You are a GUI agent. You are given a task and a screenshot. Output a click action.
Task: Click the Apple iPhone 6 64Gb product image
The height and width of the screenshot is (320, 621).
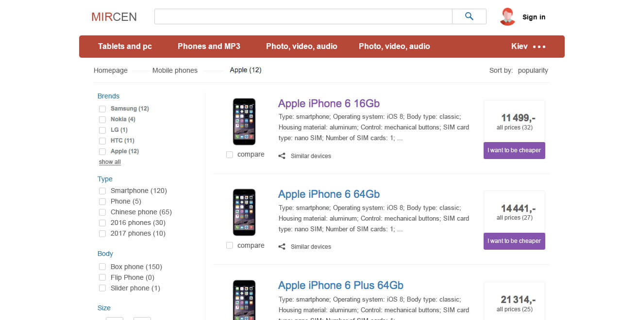pos(244,212)
